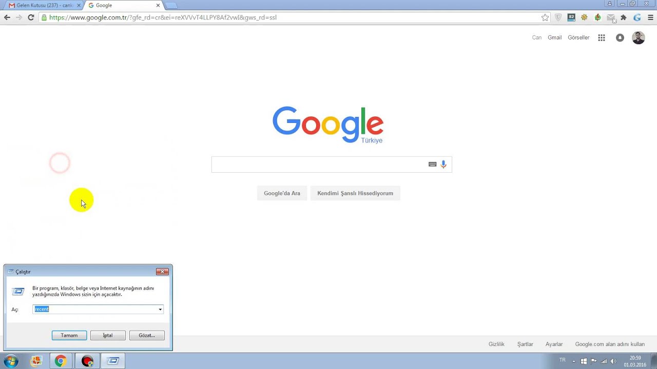Click the Show desktop button on the taskbar

tap(653, 361)
